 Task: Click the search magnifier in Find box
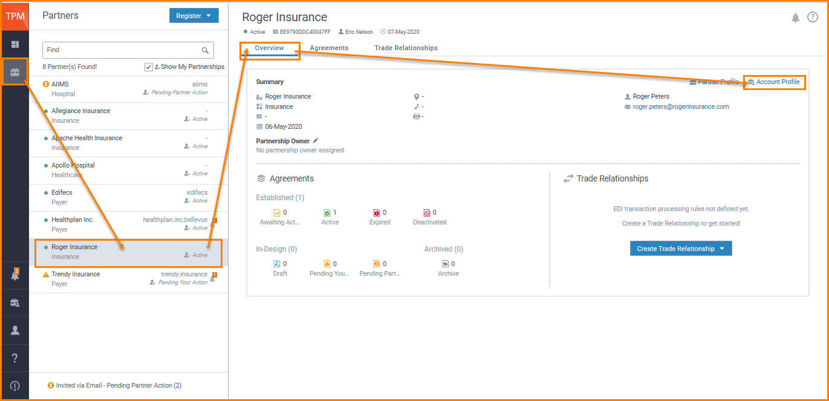206,50
